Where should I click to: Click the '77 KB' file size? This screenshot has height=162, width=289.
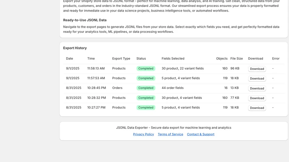point(234,98)
